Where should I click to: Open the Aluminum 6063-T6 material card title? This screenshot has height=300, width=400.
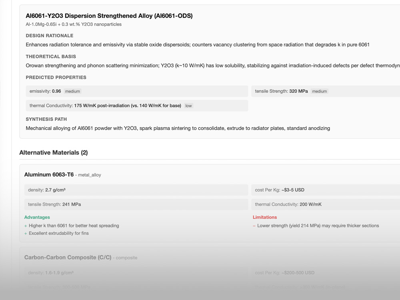49,175
